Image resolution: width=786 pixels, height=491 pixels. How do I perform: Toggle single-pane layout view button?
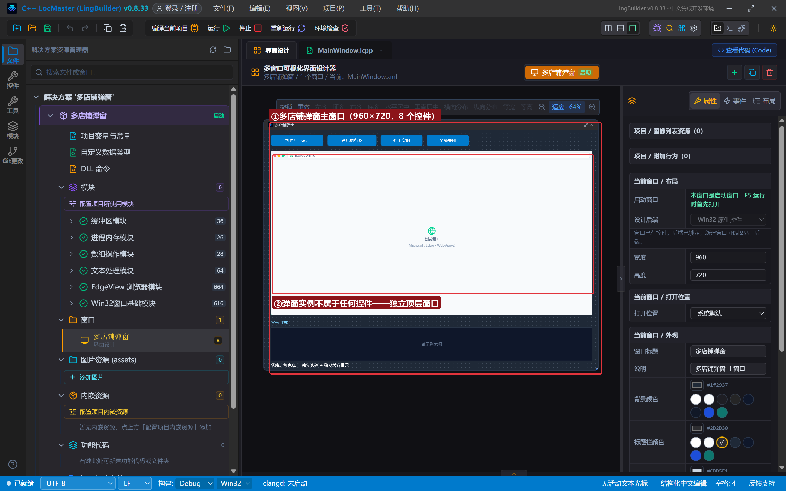633,28
